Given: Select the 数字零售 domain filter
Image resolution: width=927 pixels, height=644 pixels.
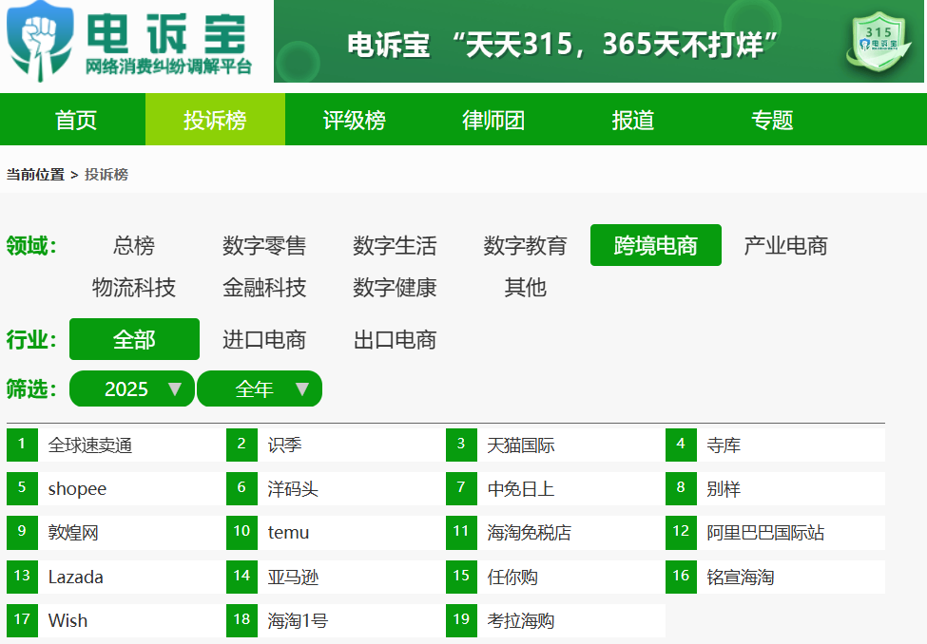Looking at the screenshot, I should [264, 245].
